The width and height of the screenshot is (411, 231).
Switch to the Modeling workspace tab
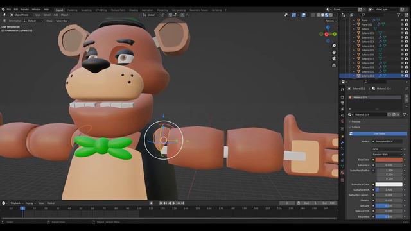[73, 10]
